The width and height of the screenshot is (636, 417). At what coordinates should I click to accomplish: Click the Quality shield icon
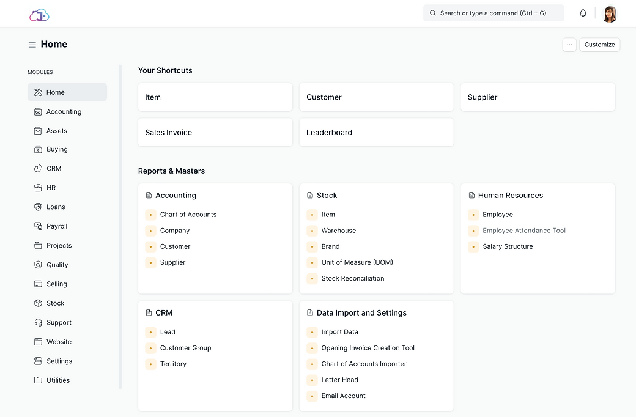click(38, 265)
